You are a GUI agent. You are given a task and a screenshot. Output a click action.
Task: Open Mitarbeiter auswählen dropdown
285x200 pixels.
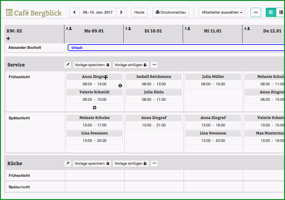(x=222, y=12)
